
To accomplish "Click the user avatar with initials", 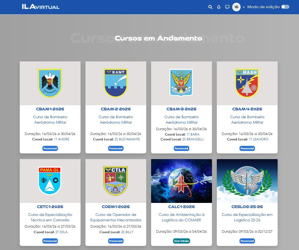I will (x=236, y=7).
